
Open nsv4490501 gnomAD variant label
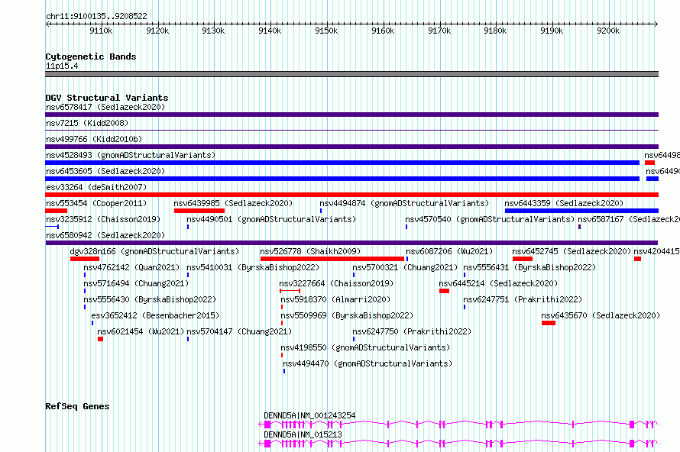coord(271,219)
